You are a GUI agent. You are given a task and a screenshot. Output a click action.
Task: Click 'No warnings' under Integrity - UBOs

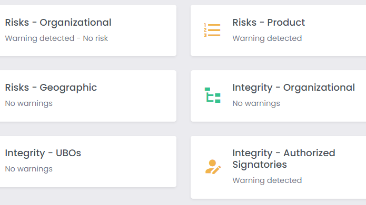pos(29,169)
